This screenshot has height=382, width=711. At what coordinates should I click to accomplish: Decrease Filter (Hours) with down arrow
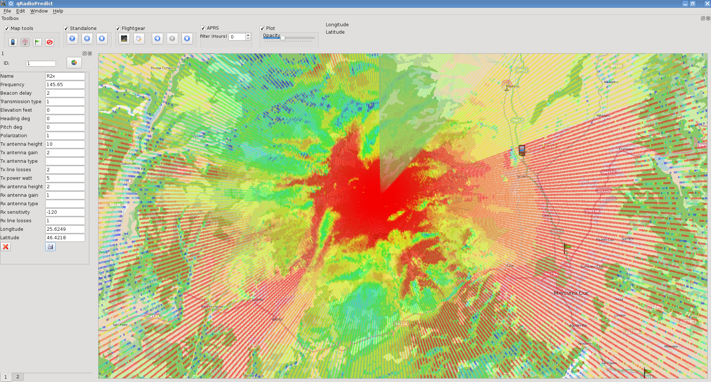tap(248, 38)
